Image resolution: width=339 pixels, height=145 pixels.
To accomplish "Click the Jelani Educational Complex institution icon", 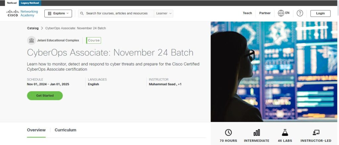I will pyautogui.click(x=31, y=40).
